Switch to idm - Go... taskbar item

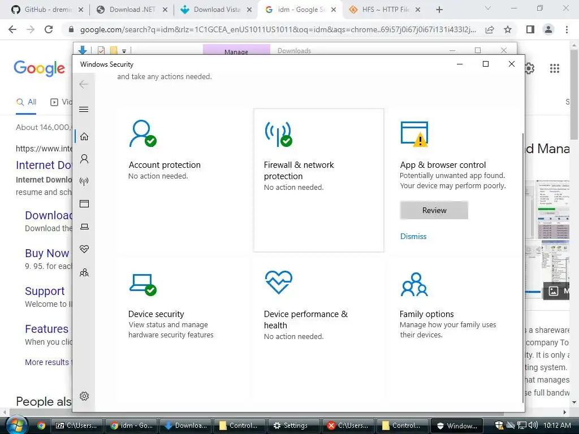click(131, 426)
